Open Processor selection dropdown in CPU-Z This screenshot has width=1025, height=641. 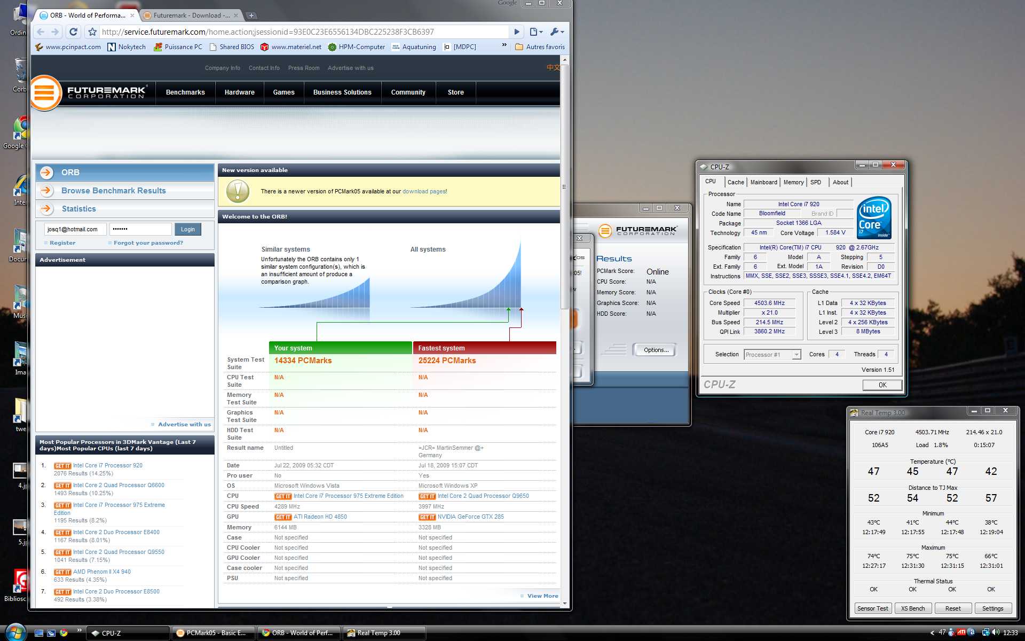point(772,355)
